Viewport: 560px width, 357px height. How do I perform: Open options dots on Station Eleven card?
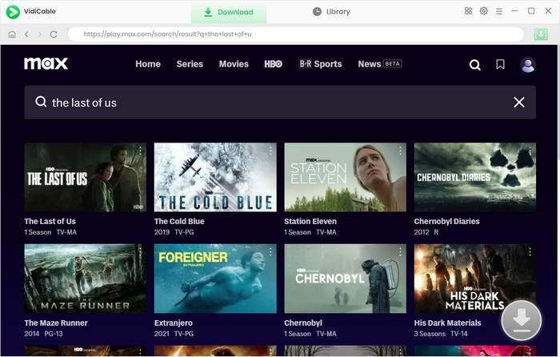(400, 150)
